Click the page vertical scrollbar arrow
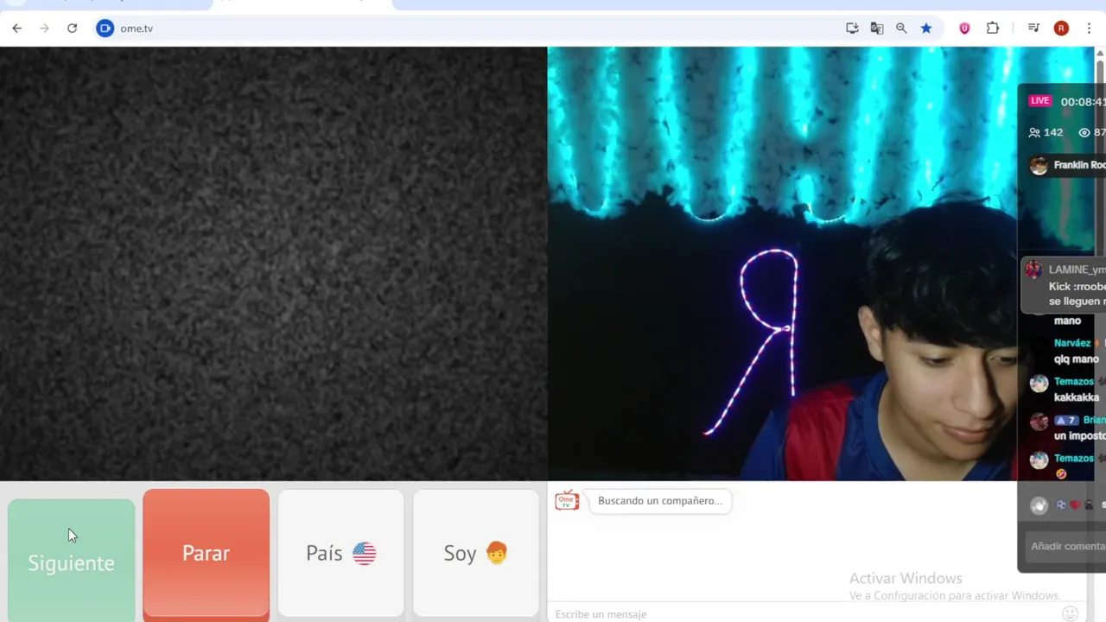Image resolution: width=1106 pixels, height=622 pixels. pos(1100,54)
